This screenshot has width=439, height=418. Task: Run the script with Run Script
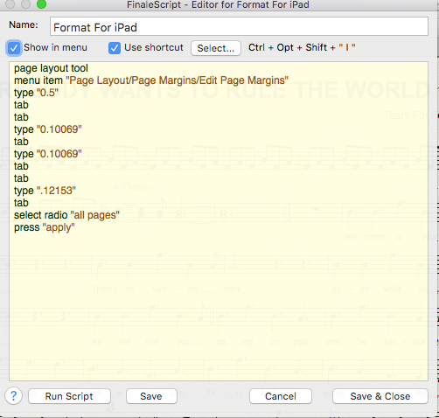tap(69, 396)
